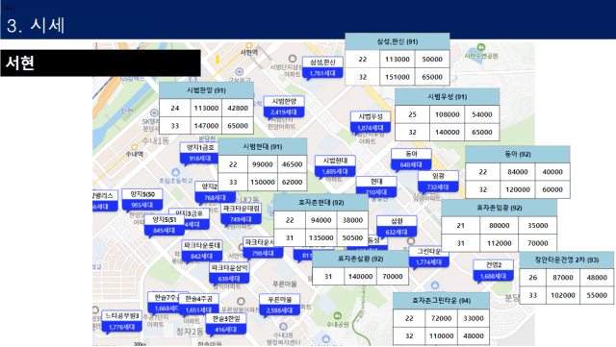Click the 임광 732세대 map marker
The image size is (616, 347).
[x=438, y=182]
